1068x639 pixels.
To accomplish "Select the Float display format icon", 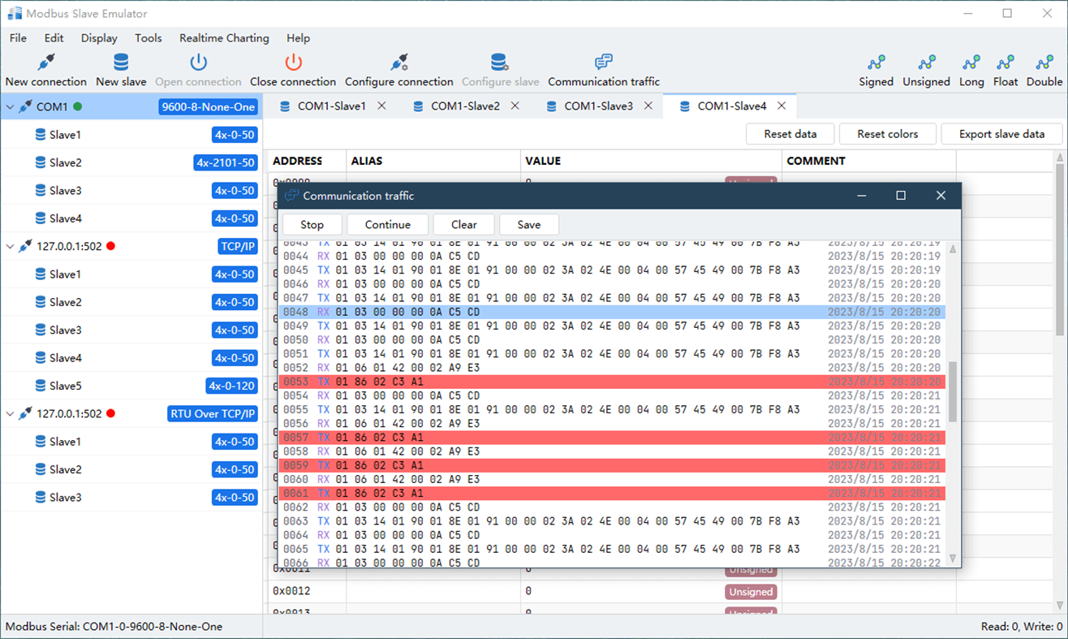I will [1006, 63].
